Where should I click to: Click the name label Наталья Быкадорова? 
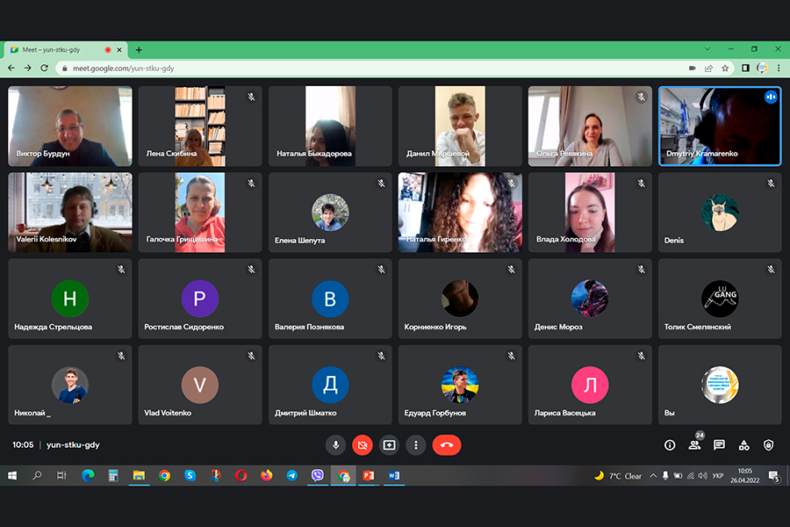314,154
